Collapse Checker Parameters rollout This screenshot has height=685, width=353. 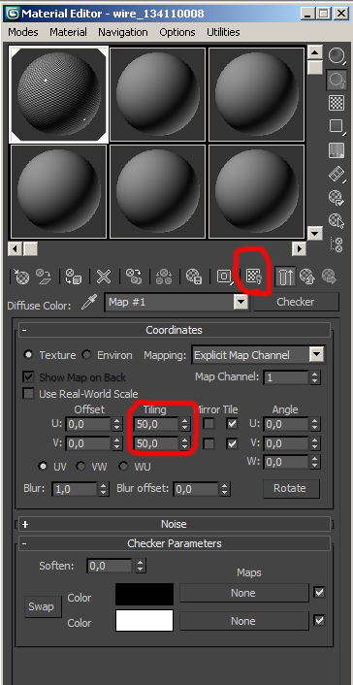(x=175, y=543)
